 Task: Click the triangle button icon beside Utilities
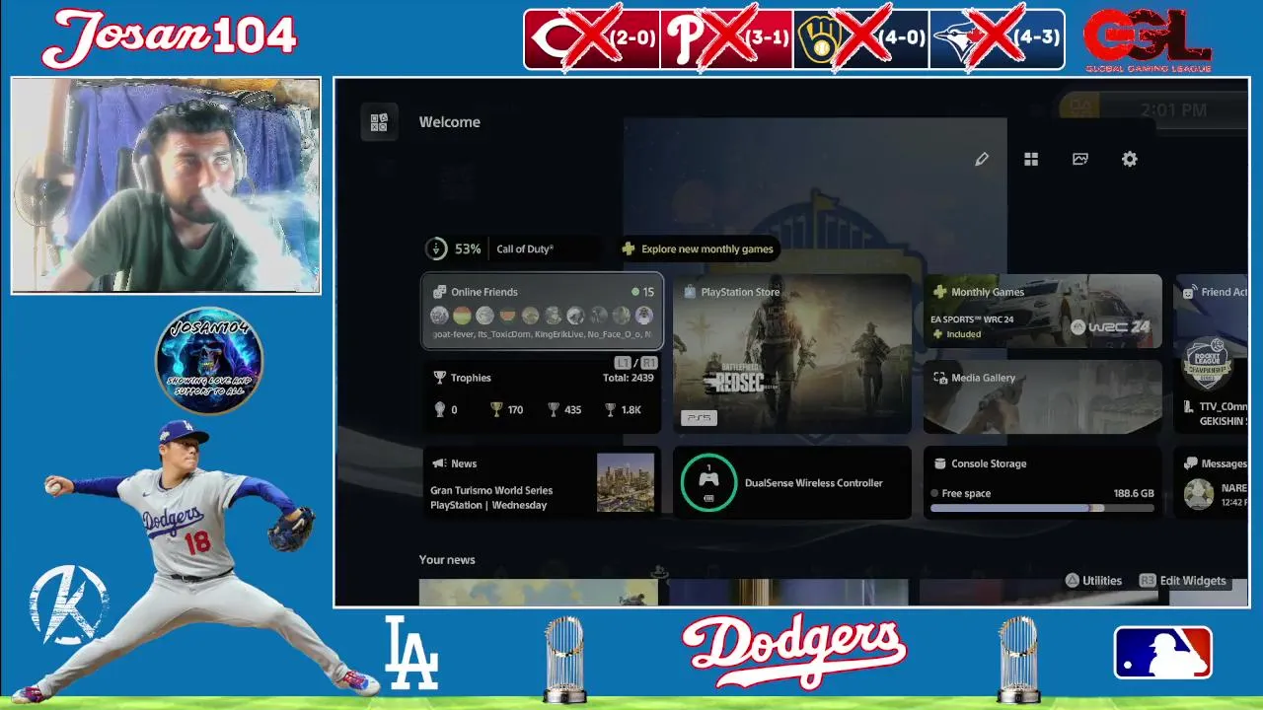1073,581
